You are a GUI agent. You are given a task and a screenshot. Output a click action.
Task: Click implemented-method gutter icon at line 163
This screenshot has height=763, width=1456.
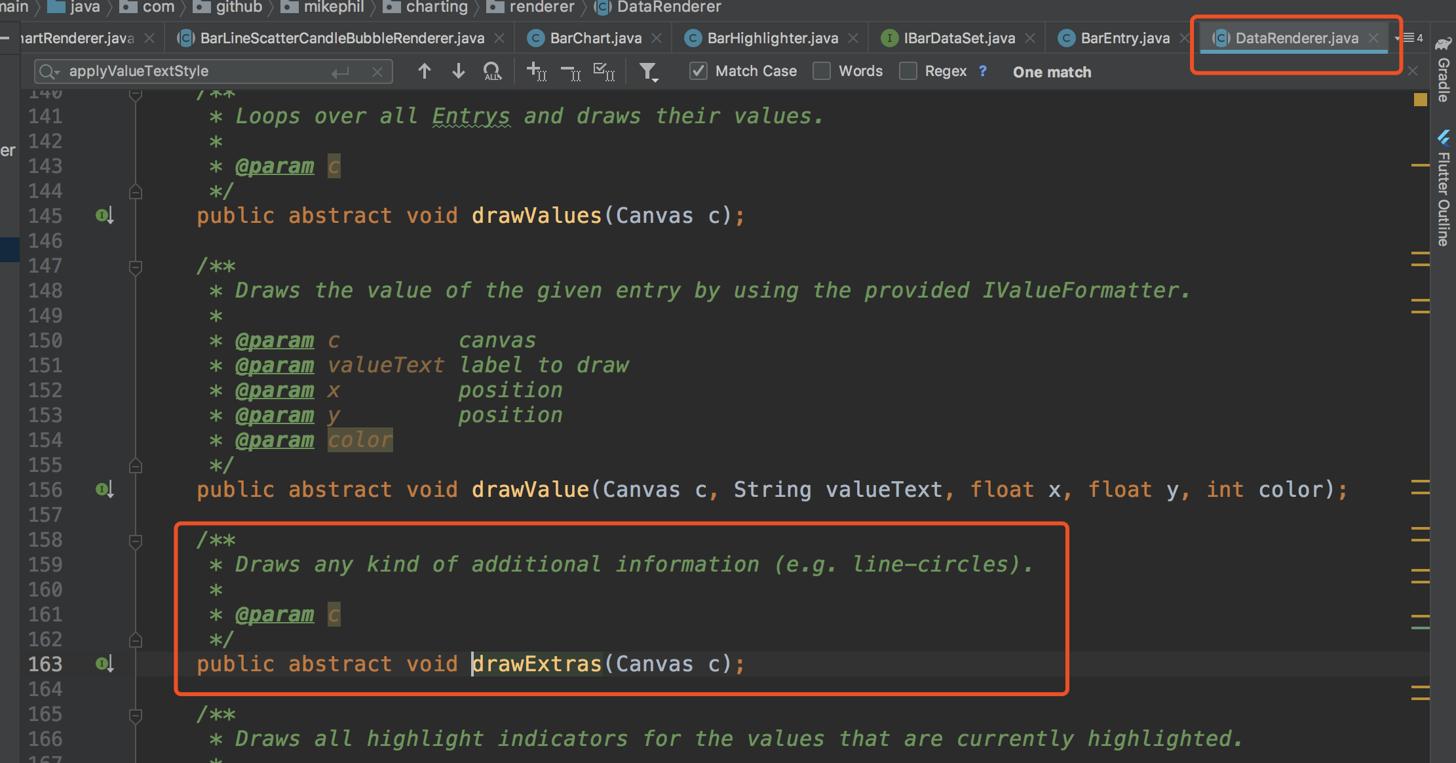pyautogui.click(x=105, y=663)
